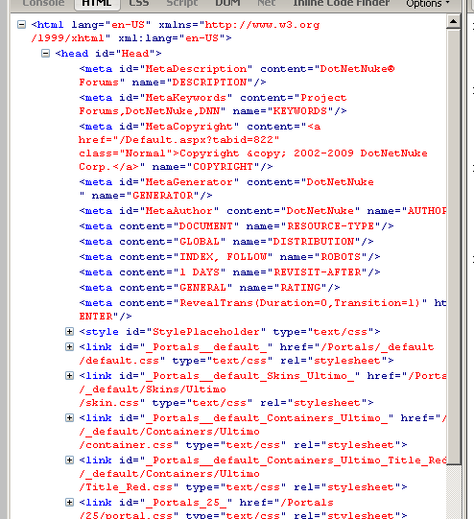Expand the link _Portals__default_Containers_Ultimo_ node
The height and width of the screenshot is (519, 474).
point(69,417)
